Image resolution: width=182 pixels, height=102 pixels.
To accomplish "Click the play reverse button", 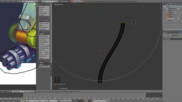I will [x=65, y=101].
